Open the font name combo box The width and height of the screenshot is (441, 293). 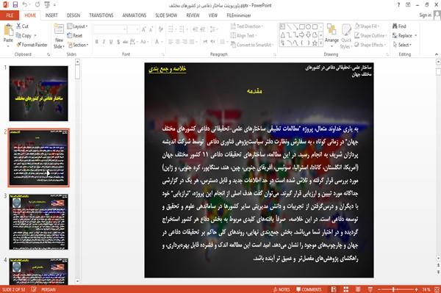(x=110, y=29)
